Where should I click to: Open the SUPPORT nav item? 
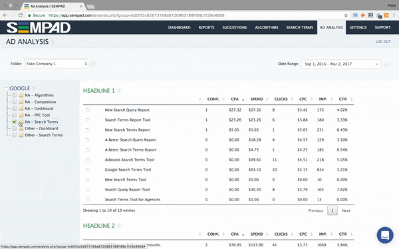click(382, 27)
